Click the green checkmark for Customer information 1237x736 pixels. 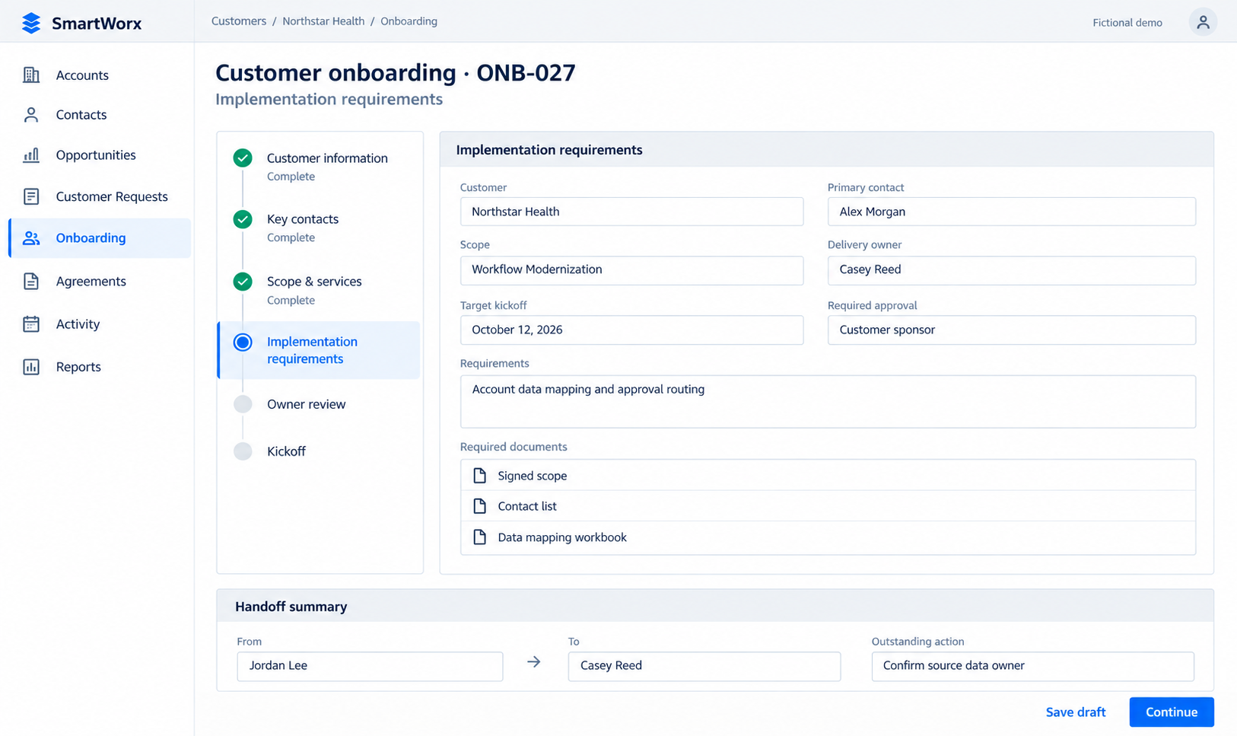click(243, 158)
